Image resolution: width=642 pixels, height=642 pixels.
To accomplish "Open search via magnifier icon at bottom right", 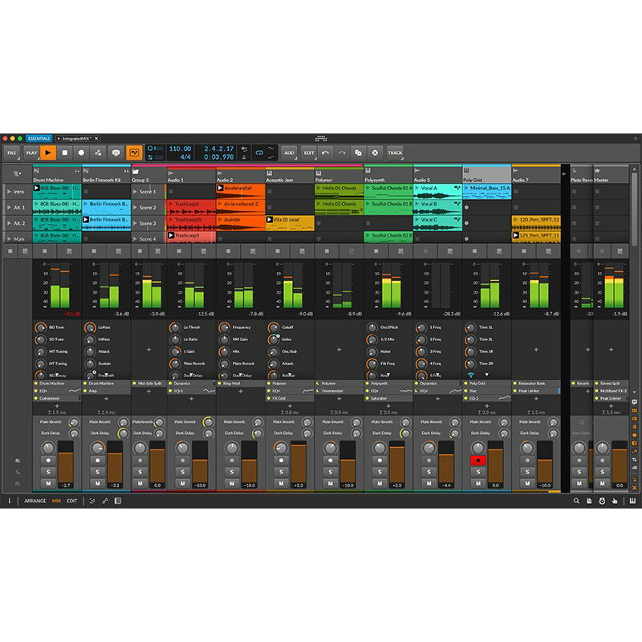I will click(576, 501).
